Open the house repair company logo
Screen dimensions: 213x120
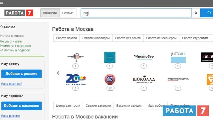(76, 57)
